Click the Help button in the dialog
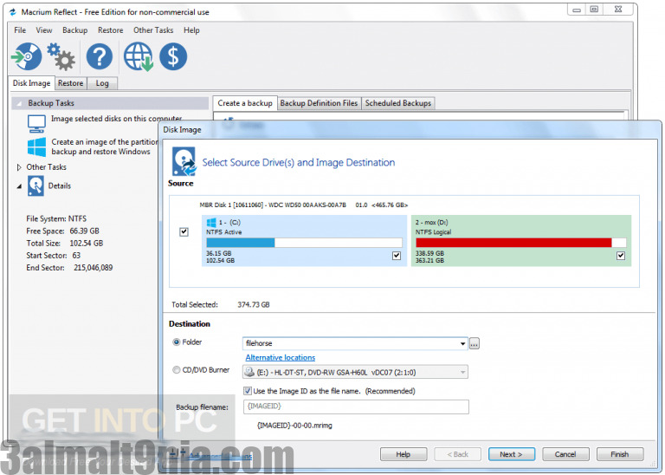 (x=403, y=454)
